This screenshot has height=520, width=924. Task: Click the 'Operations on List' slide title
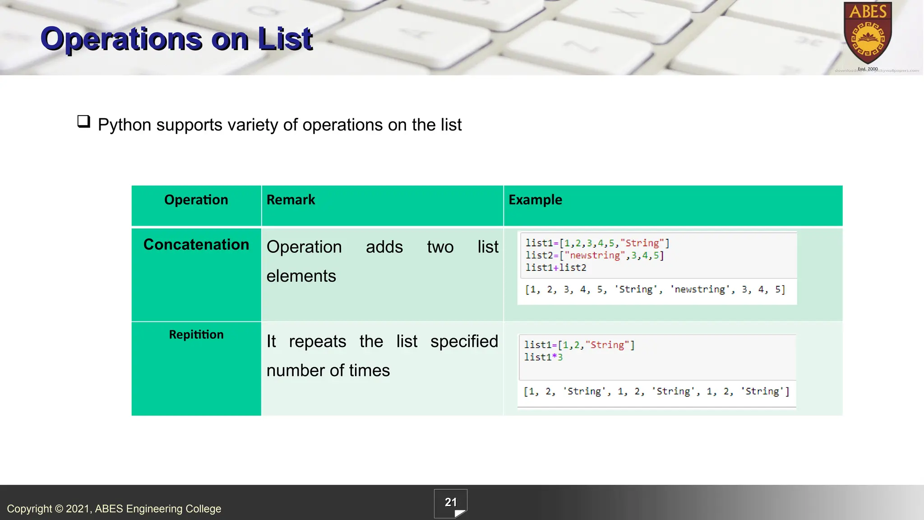[x=176, y=39]
